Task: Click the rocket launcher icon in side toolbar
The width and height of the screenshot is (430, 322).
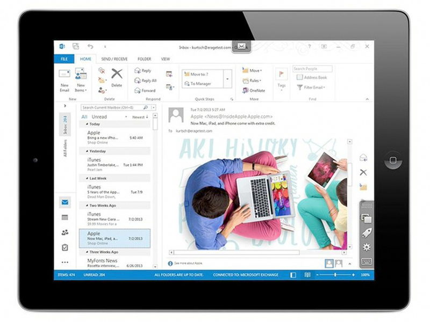Action: (x=367, y=232)
